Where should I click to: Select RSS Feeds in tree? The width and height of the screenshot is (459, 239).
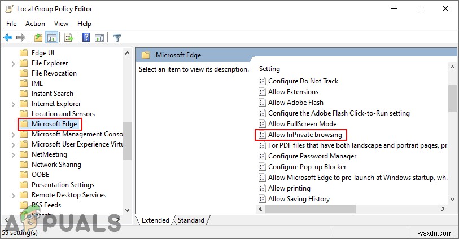46,205
